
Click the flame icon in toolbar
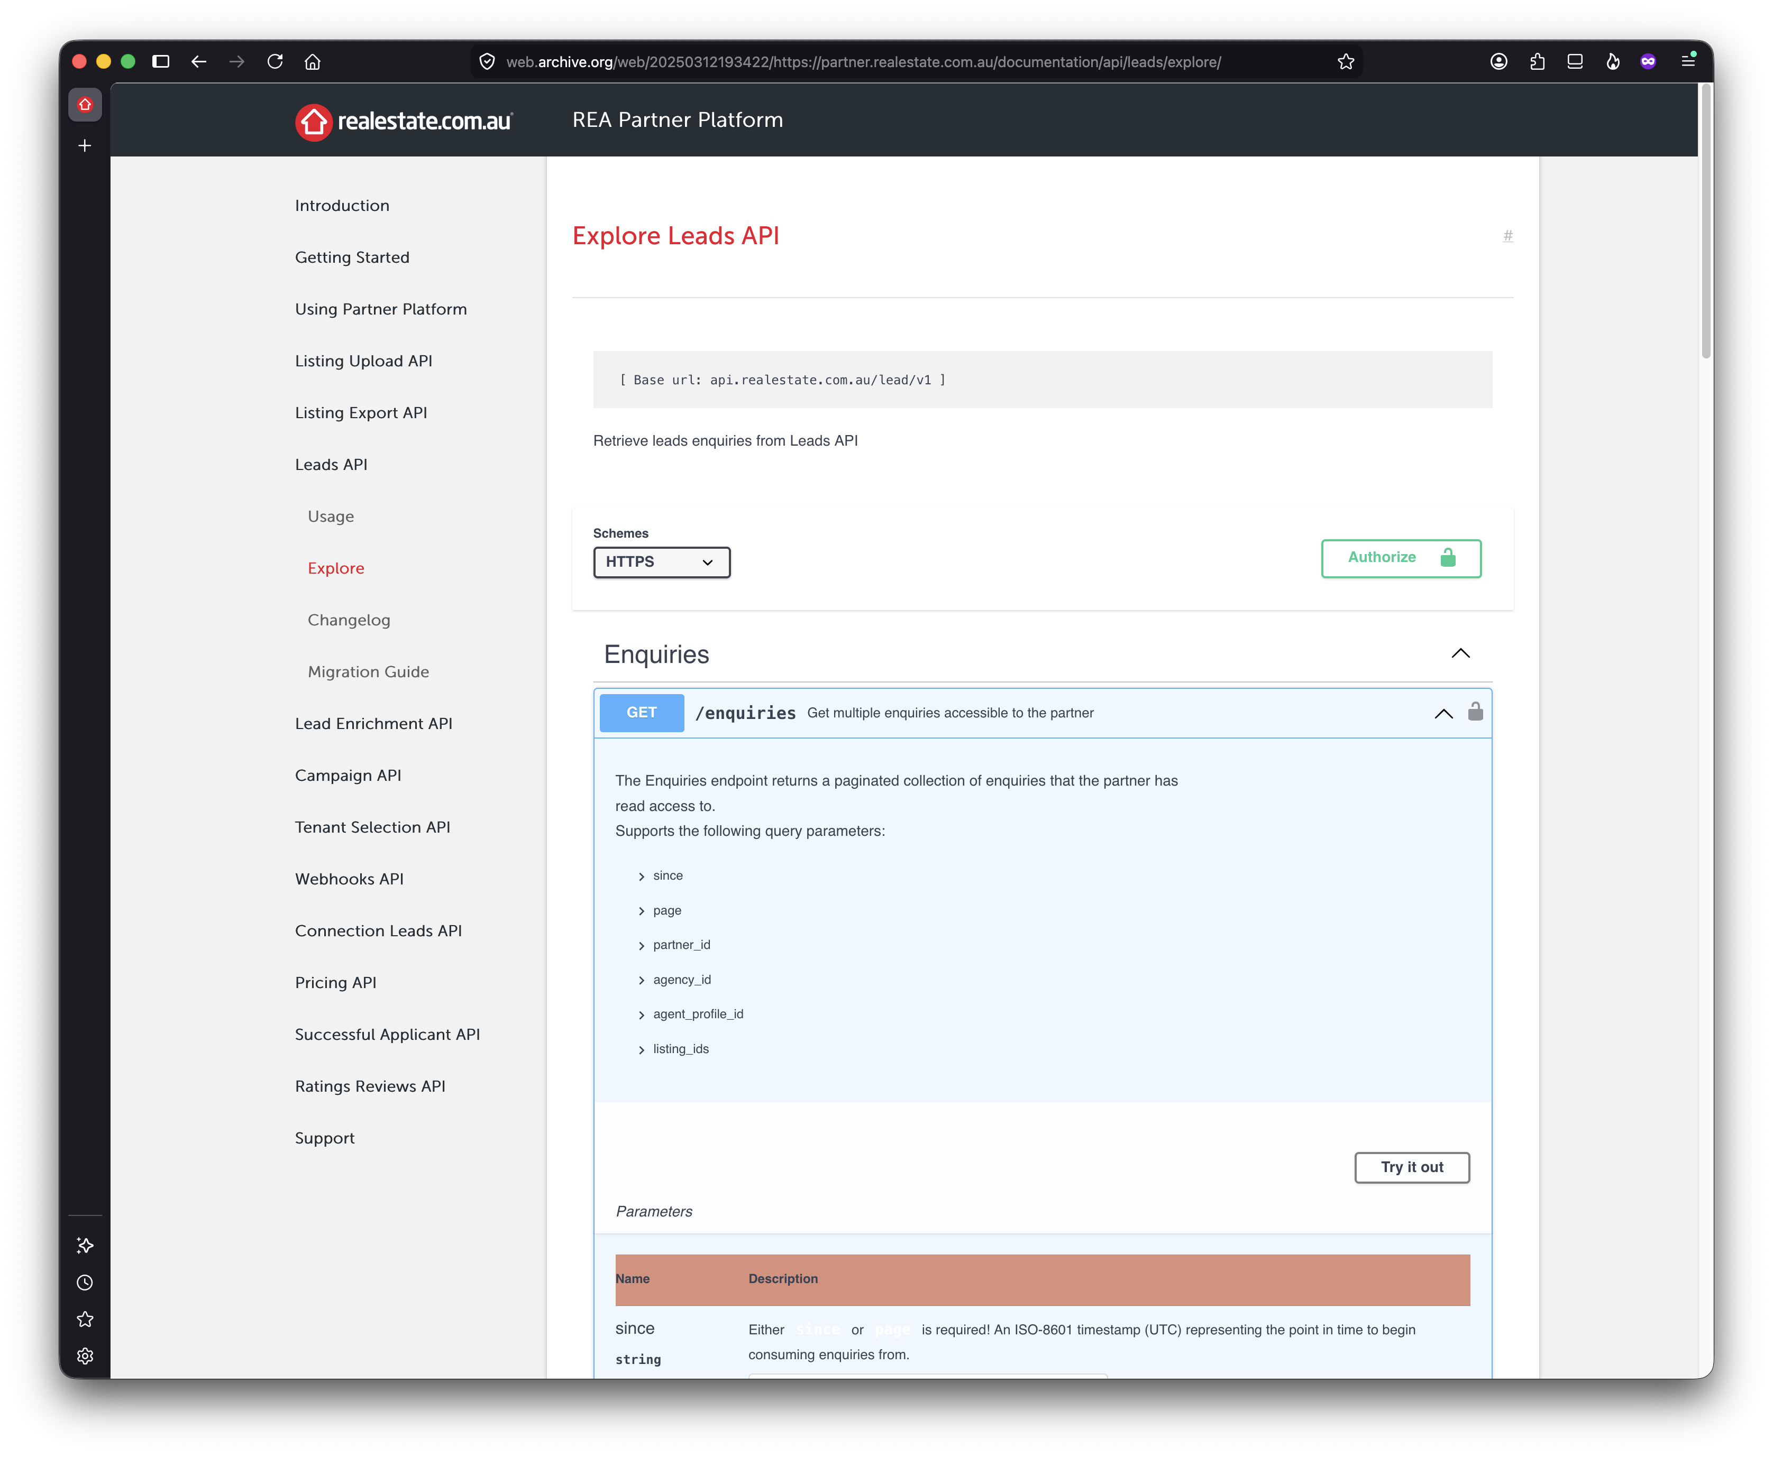pos(1613,61)
